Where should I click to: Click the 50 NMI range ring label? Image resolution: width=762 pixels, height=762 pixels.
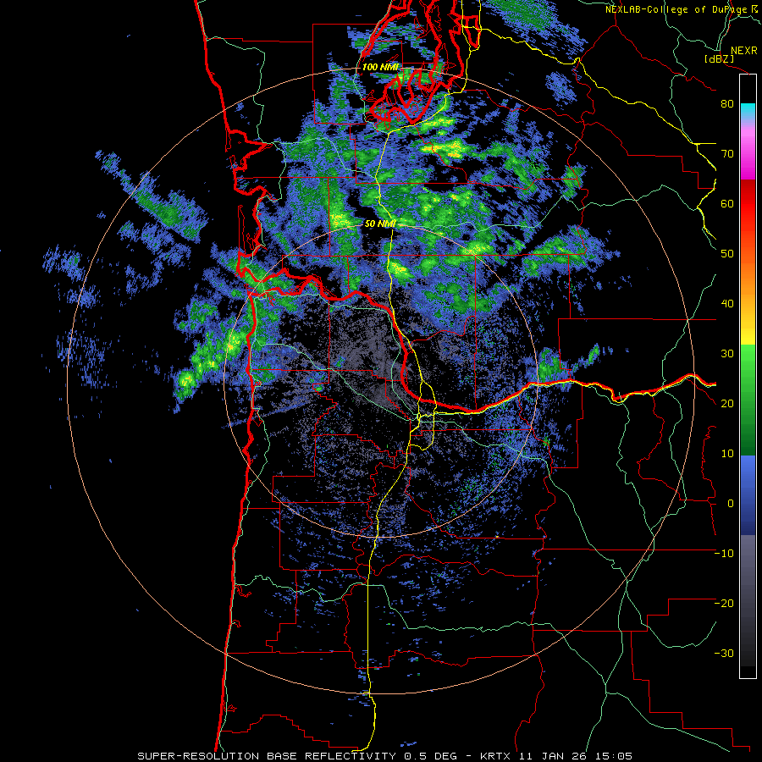[380, 224]
